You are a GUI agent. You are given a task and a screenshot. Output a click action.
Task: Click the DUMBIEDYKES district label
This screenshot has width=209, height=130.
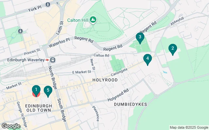point(131,104)
